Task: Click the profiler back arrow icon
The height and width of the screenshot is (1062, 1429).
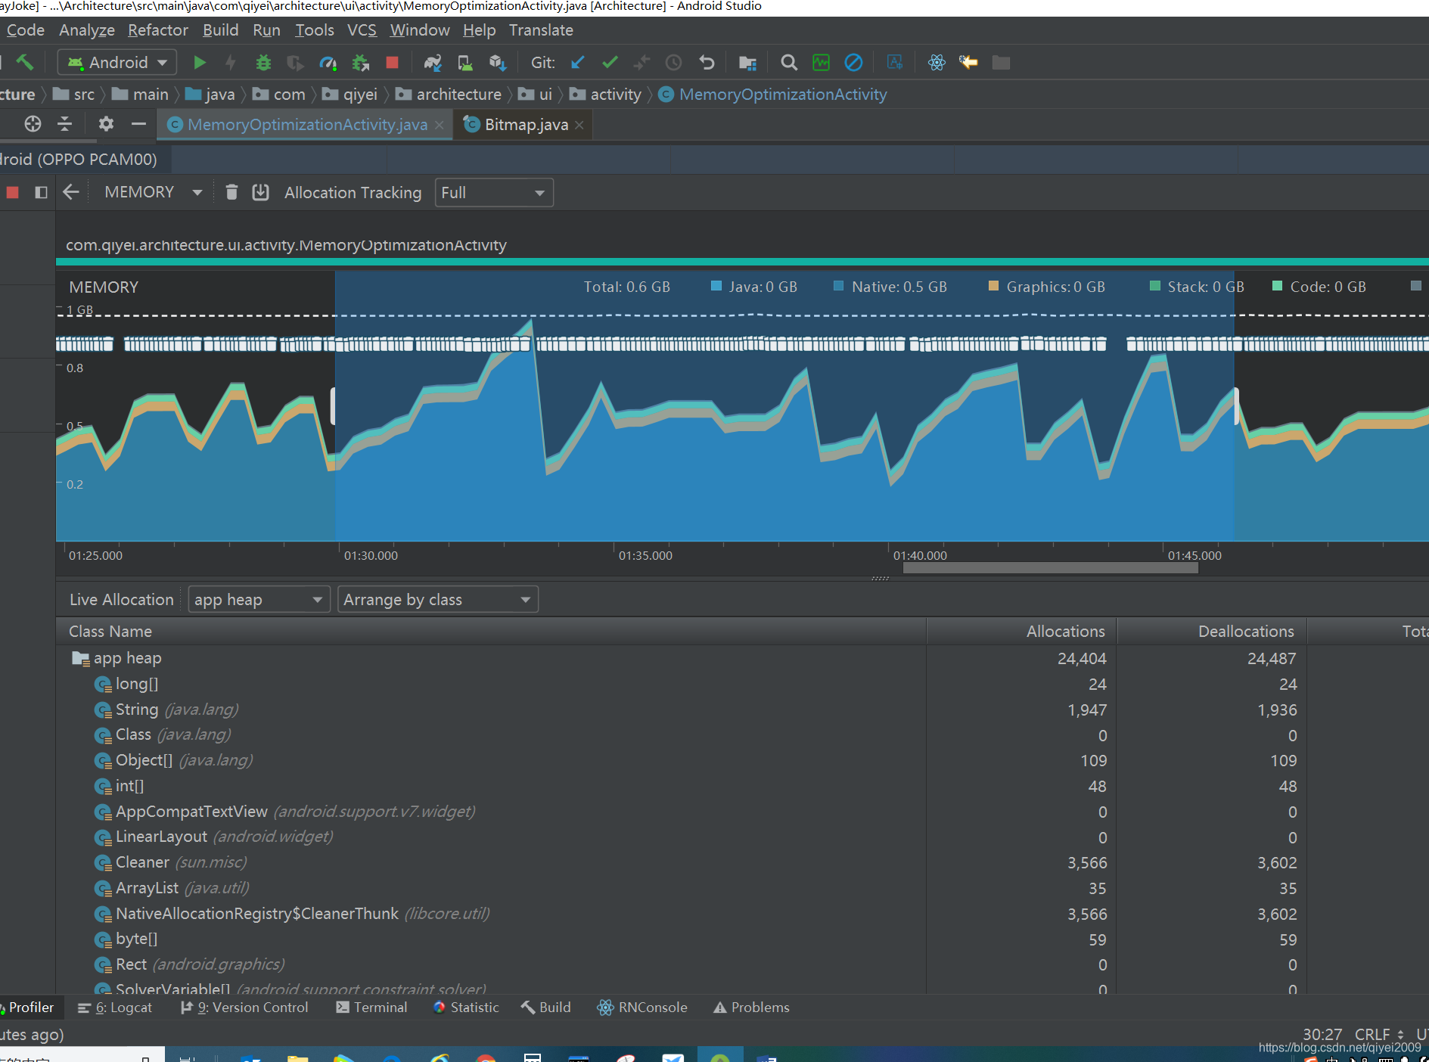Action: (71, 192)
